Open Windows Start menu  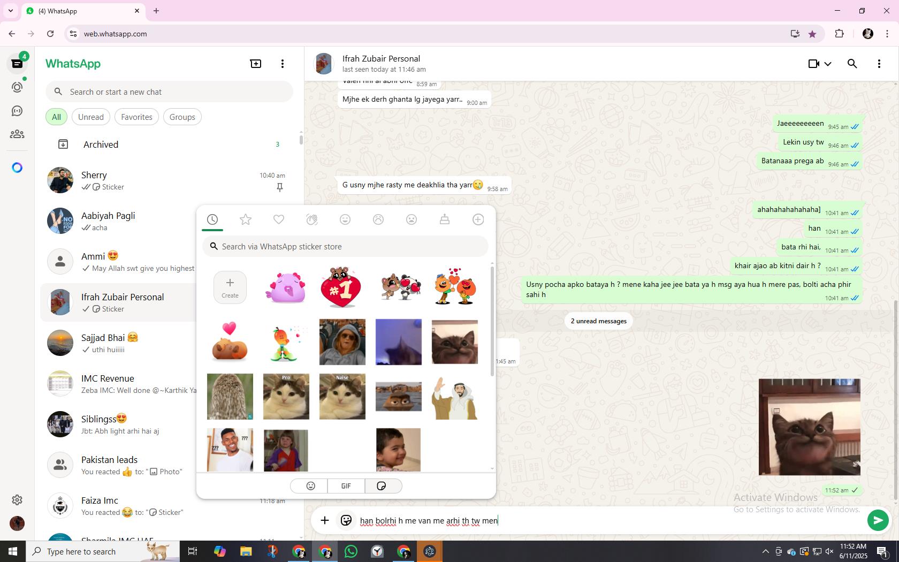[13, 551]
